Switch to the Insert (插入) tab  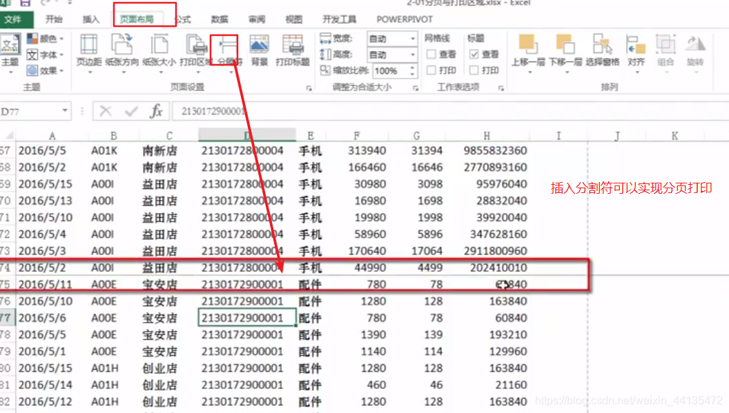(x=90, y=19)
